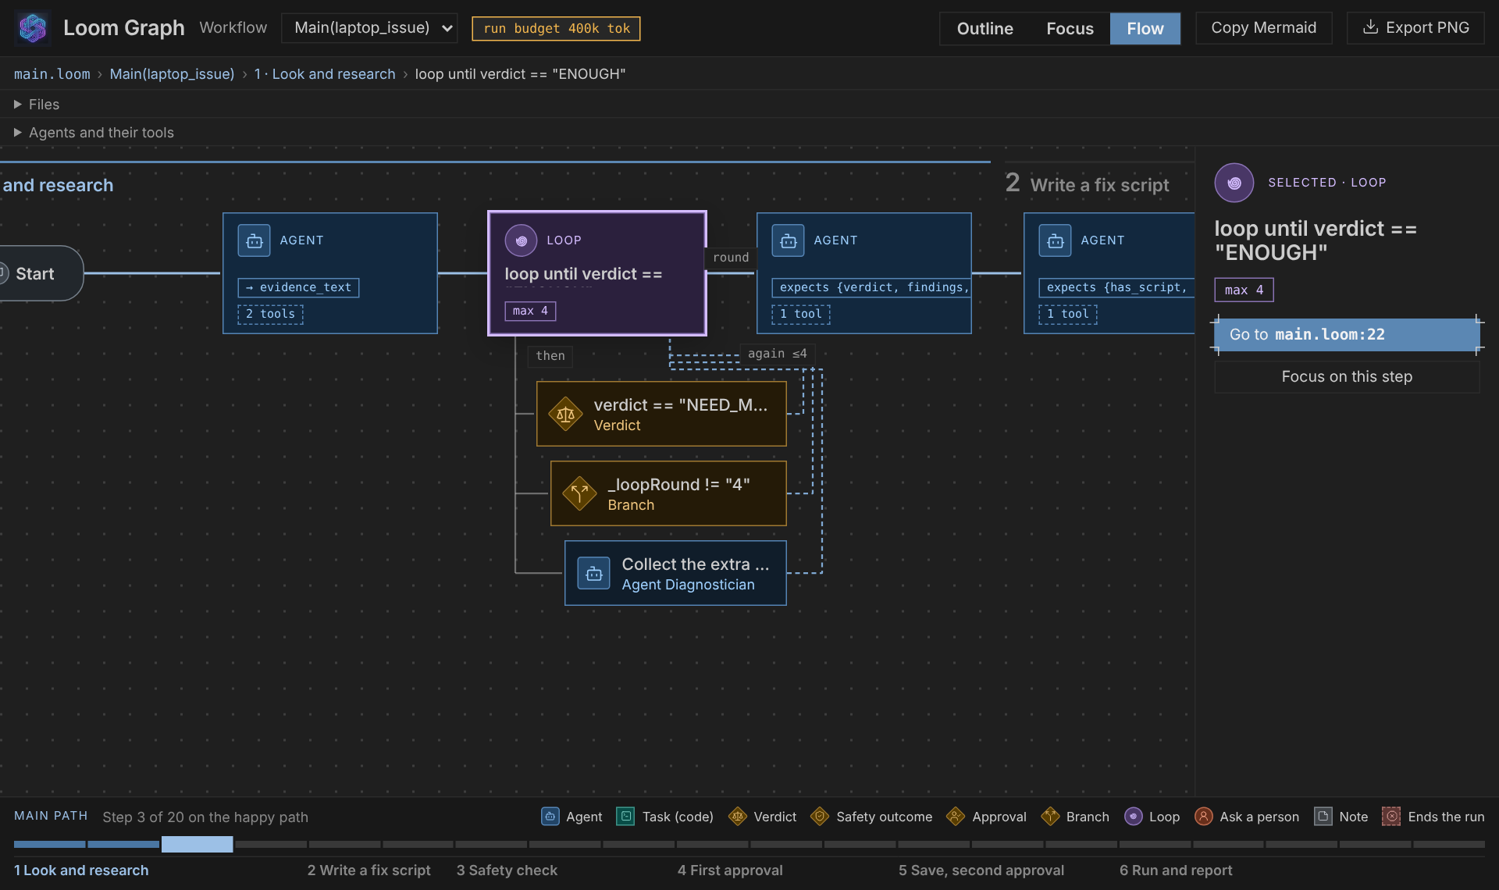This screenshot has height=890, width=1499.
Task: Open main.loom breadcrumb link
Action: click(x=52, y=74)
